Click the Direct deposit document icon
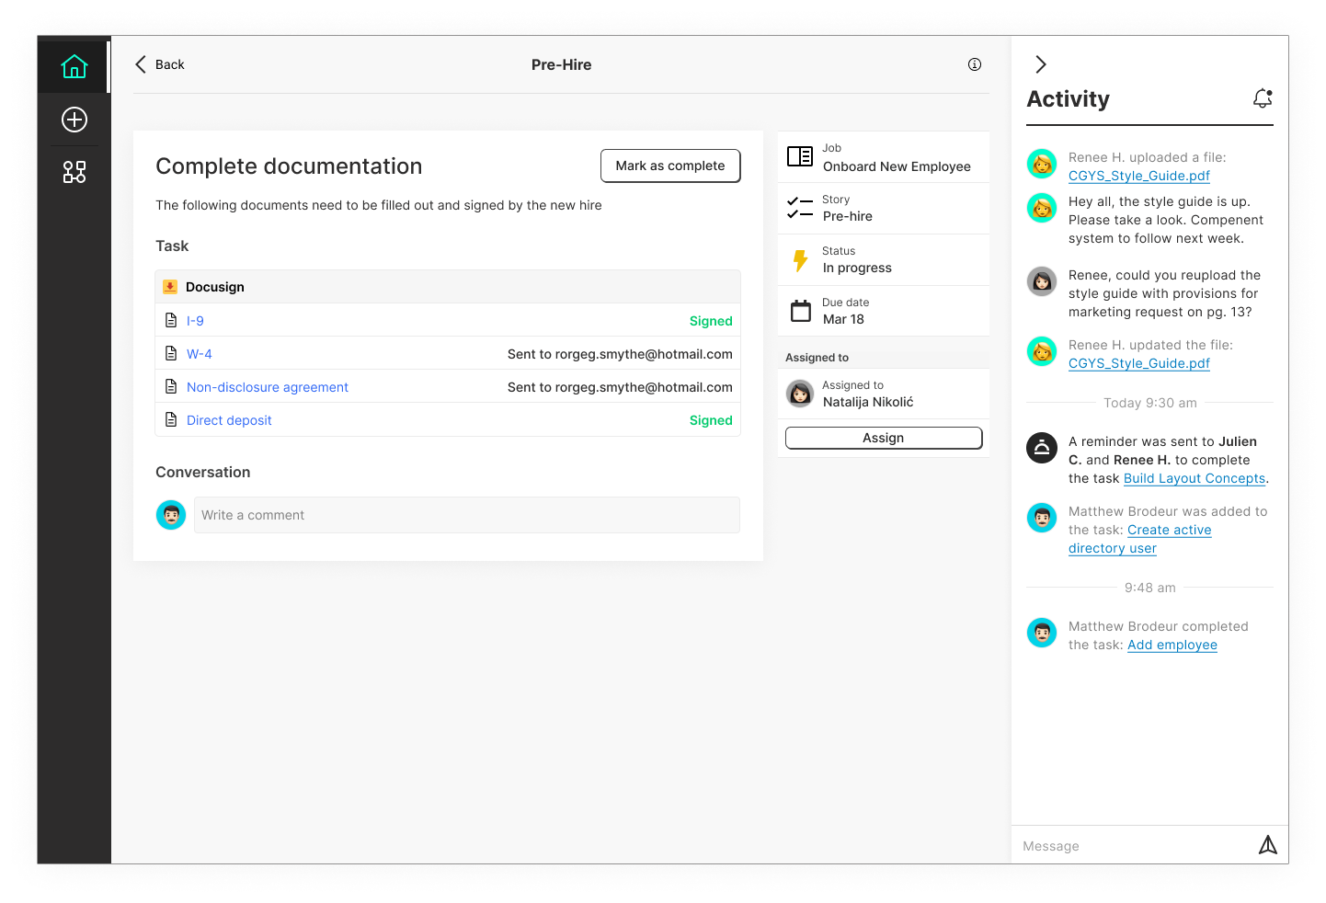 pyautogui.click(x=171, y=419)
